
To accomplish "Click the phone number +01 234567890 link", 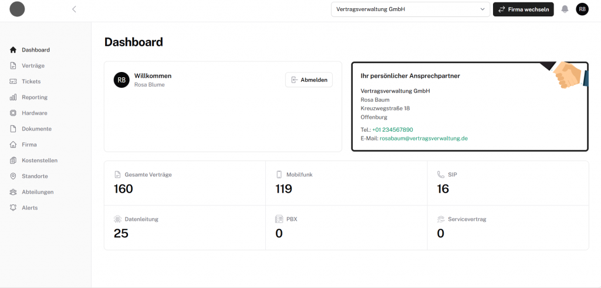I will click(392, 129).
